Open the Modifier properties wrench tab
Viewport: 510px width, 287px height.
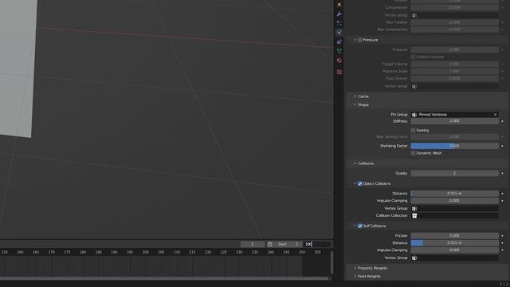[339, 14]
